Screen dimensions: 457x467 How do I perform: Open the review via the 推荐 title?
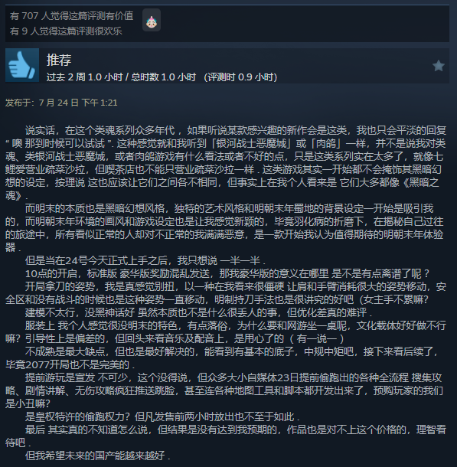pyautogui.click(x=59, y=60)
